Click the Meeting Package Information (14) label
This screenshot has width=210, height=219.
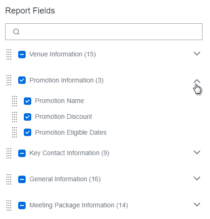78,205
